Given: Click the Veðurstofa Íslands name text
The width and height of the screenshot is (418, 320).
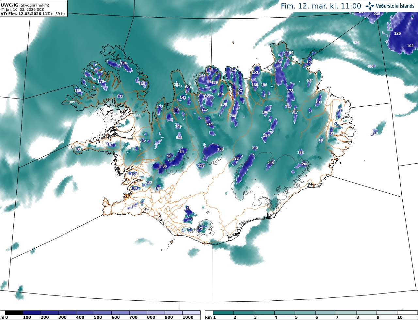Looking at the screenshot, I should pos(395,6).
